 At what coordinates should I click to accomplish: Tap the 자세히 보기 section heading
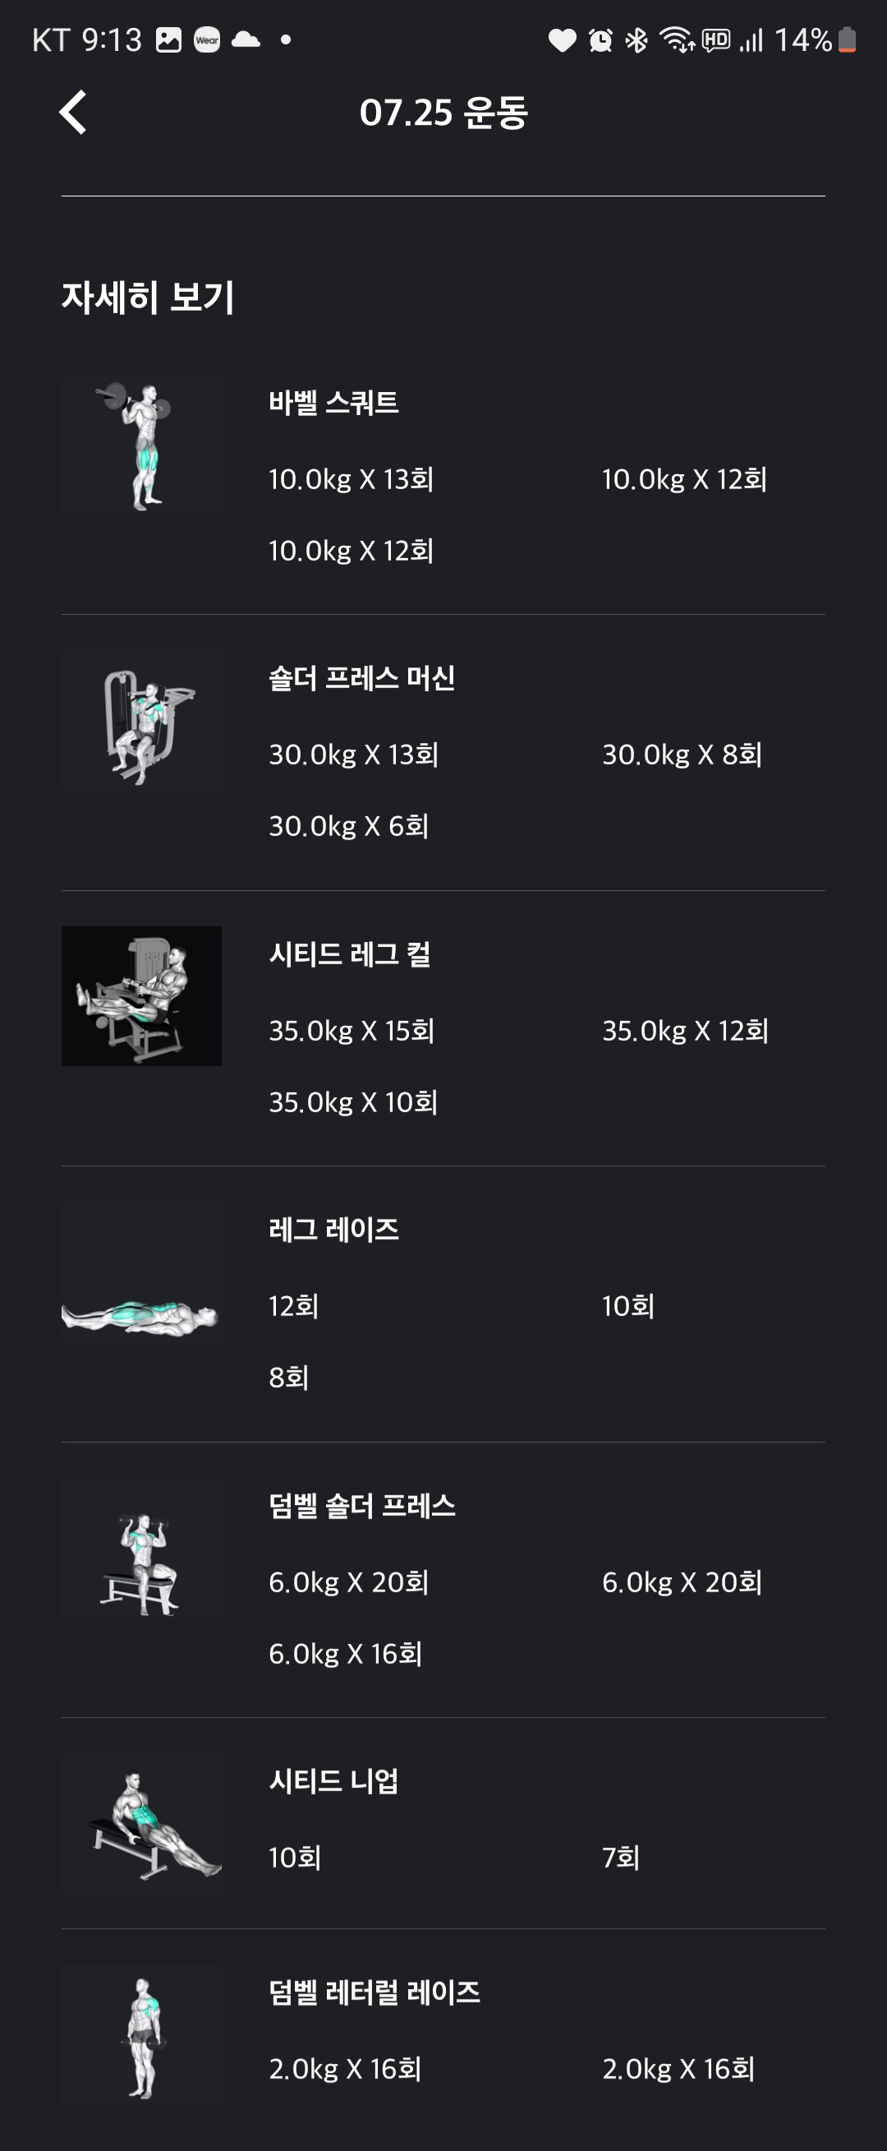[148, 298]
